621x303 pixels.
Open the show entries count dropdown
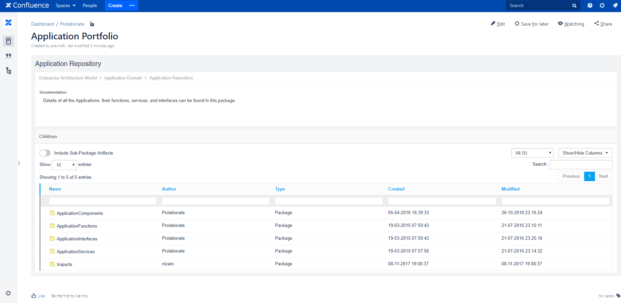click(64, 165)
